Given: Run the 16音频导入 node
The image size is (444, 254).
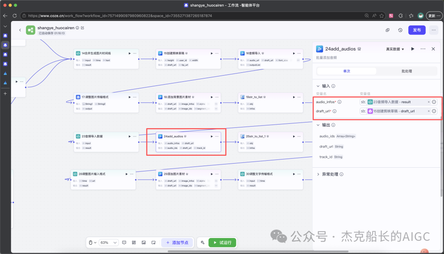Looking at the screenshot, I should pyautogui.click(x=294, y=53).
